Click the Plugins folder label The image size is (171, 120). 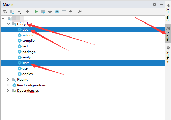(x=22, y=80)
